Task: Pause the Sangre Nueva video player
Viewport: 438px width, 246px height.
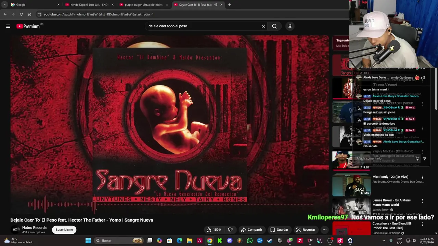Action: click(169, 125)
